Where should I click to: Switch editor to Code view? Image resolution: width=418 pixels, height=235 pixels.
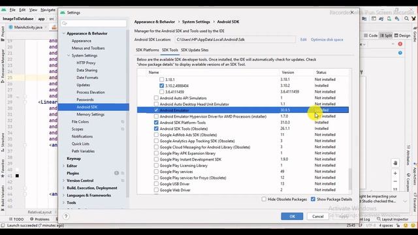(x=370, y=35)
